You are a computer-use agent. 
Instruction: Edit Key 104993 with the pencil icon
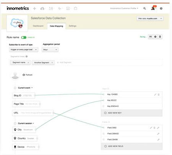tap(155, 95)
